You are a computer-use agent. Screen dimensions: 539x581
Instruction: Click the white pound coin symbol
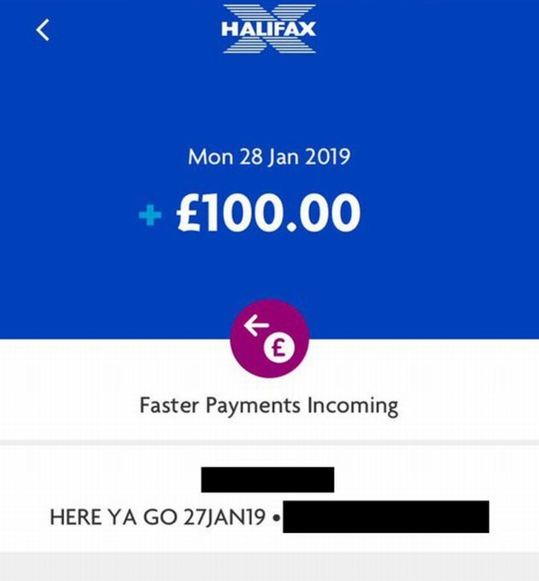(x=279, y=347)
